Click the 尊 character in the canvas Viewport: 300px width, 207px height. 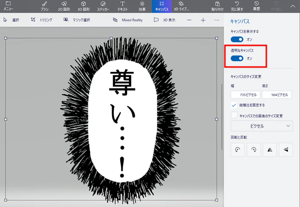click(x=122, y=83)
